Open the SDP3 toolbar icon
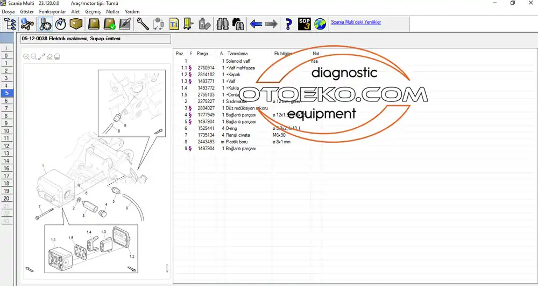538x286 pixels. click(x=305, y=24)
